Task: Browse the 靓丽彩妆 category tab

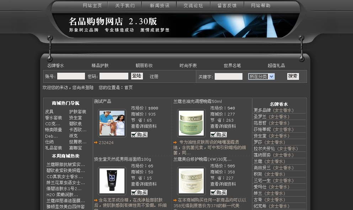Action: 144,66
